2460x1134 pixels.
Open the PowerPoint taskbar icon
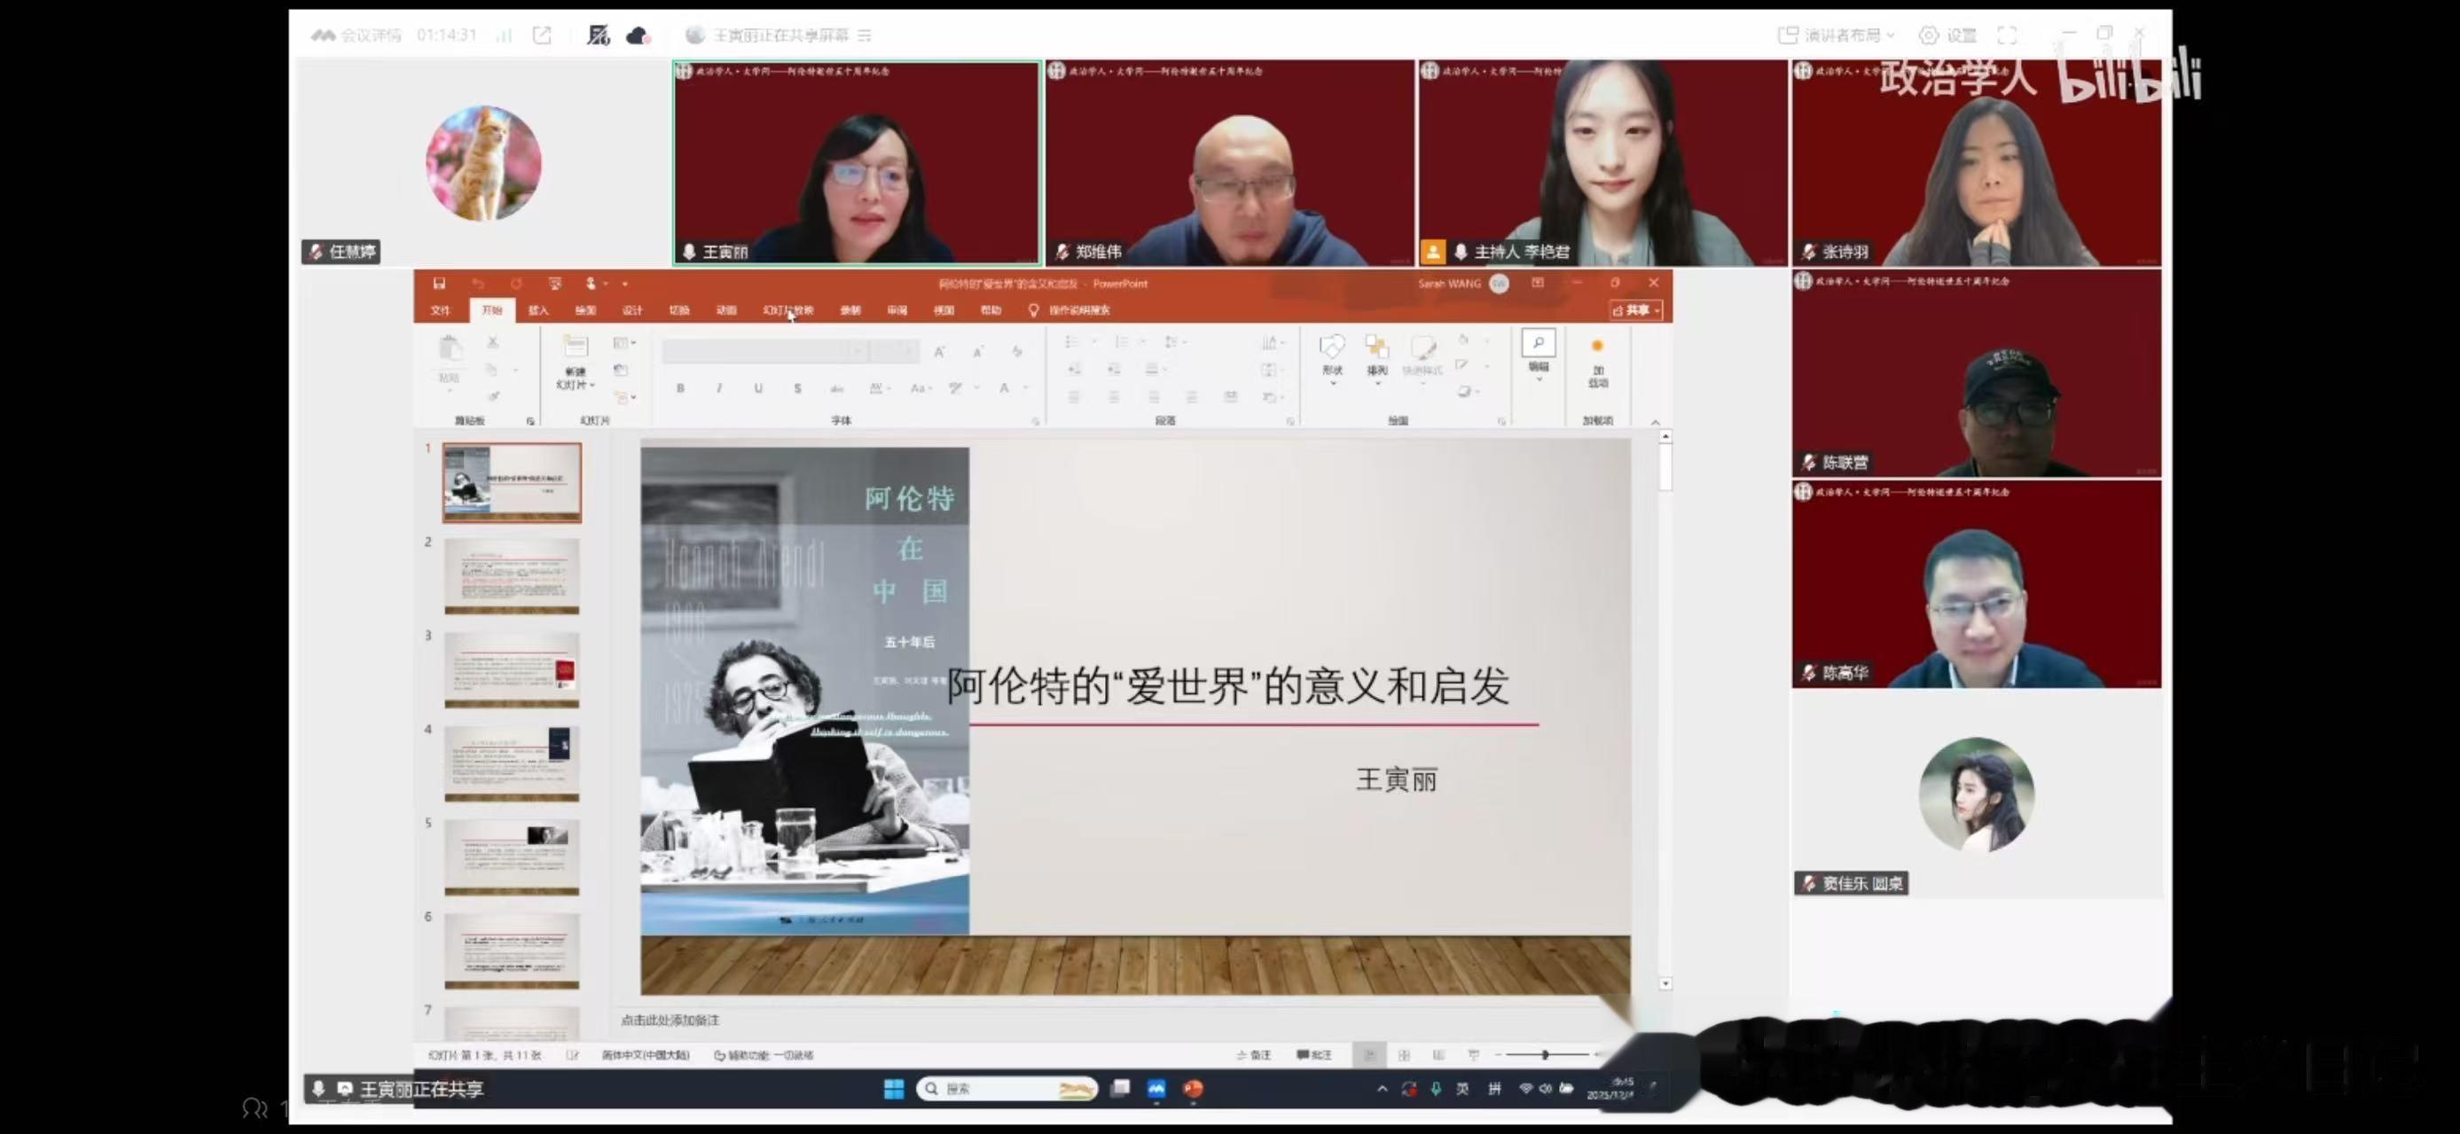click(x=1193, y=1089)
